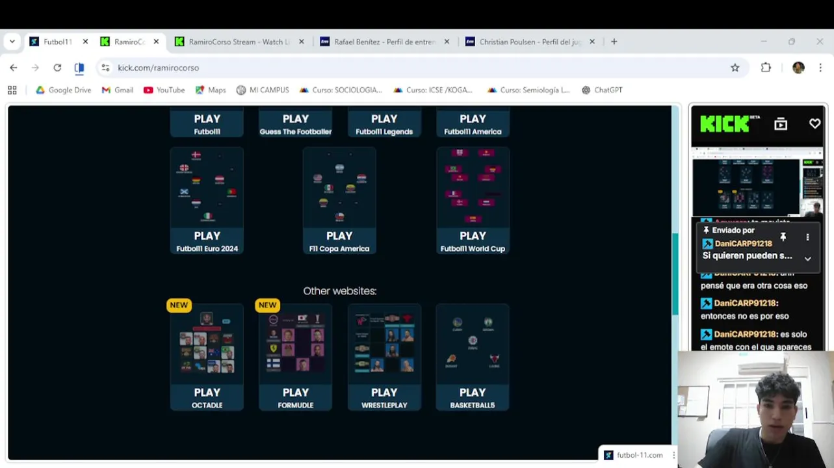Click the DaniCARP91218 username in pinned message
The image size is (834, 468).
click(743, 244)
